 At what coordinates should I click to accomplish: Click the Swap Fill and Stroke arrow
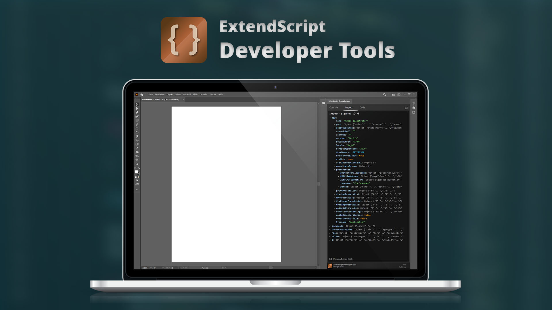139,168
